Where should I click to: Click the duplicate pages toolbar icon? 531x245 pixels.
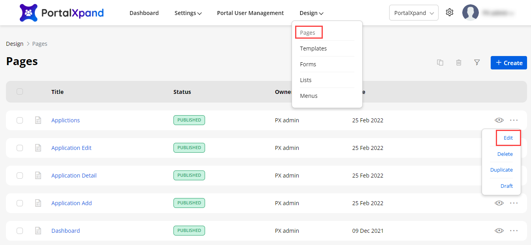[x=440, y=63]
